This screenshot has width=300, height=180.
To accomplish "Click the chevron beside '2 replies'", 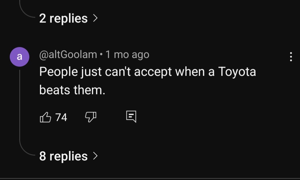I will tap(95, 18).
